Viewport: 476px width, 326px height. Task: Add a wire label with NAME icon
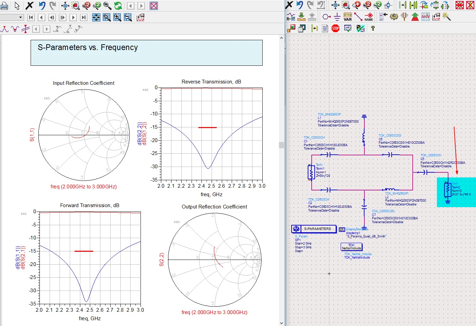click(369, 17)
